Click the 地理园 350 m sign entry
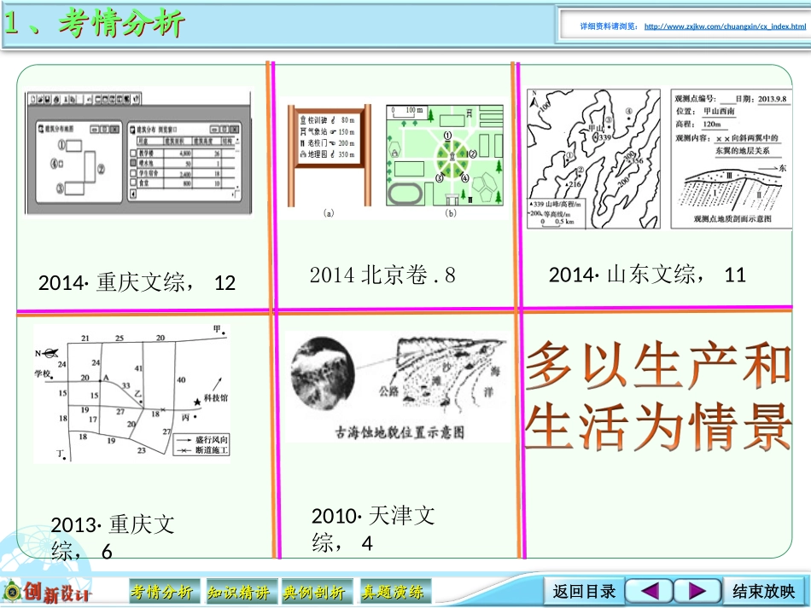The image size is (811, 608). (x=328, y=154)
